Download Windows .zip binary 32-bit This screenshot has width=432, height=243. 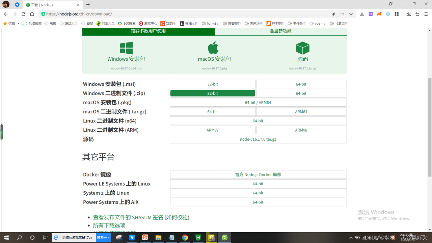213,93
